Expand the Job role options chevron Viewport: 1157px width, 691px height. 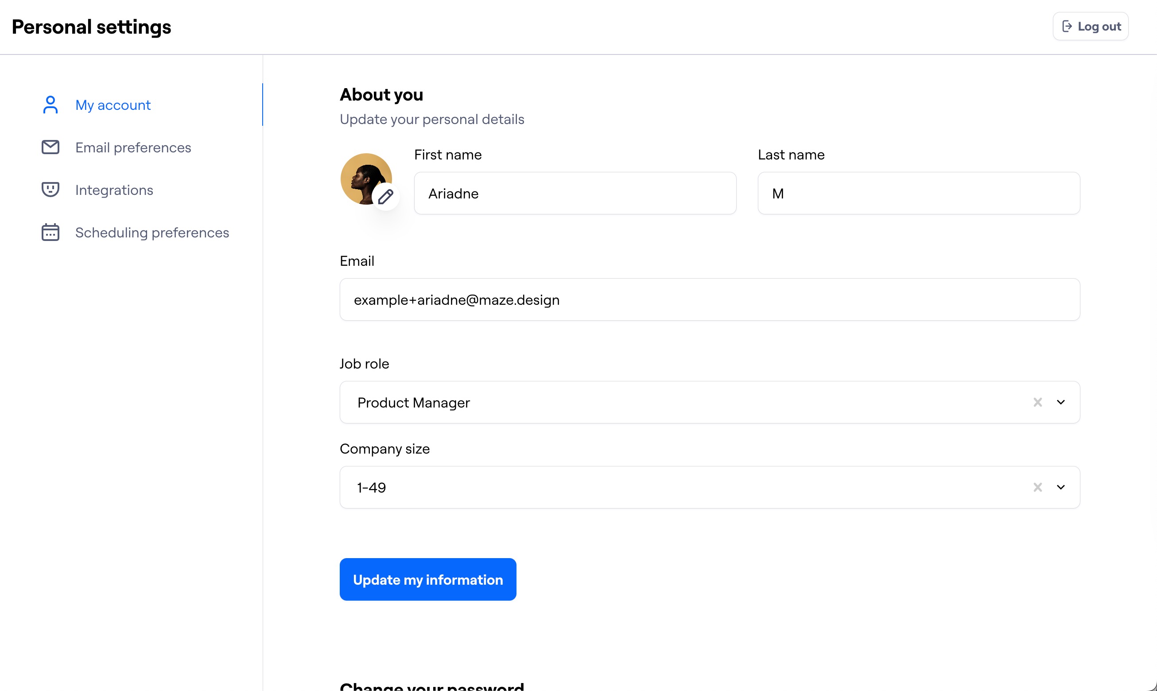point(1062,402)
